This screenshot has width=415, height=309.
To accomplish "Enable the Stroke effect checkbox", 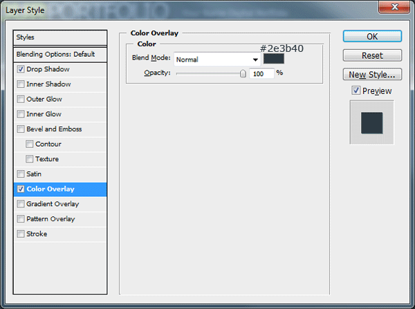I will [x=21, y=234].
